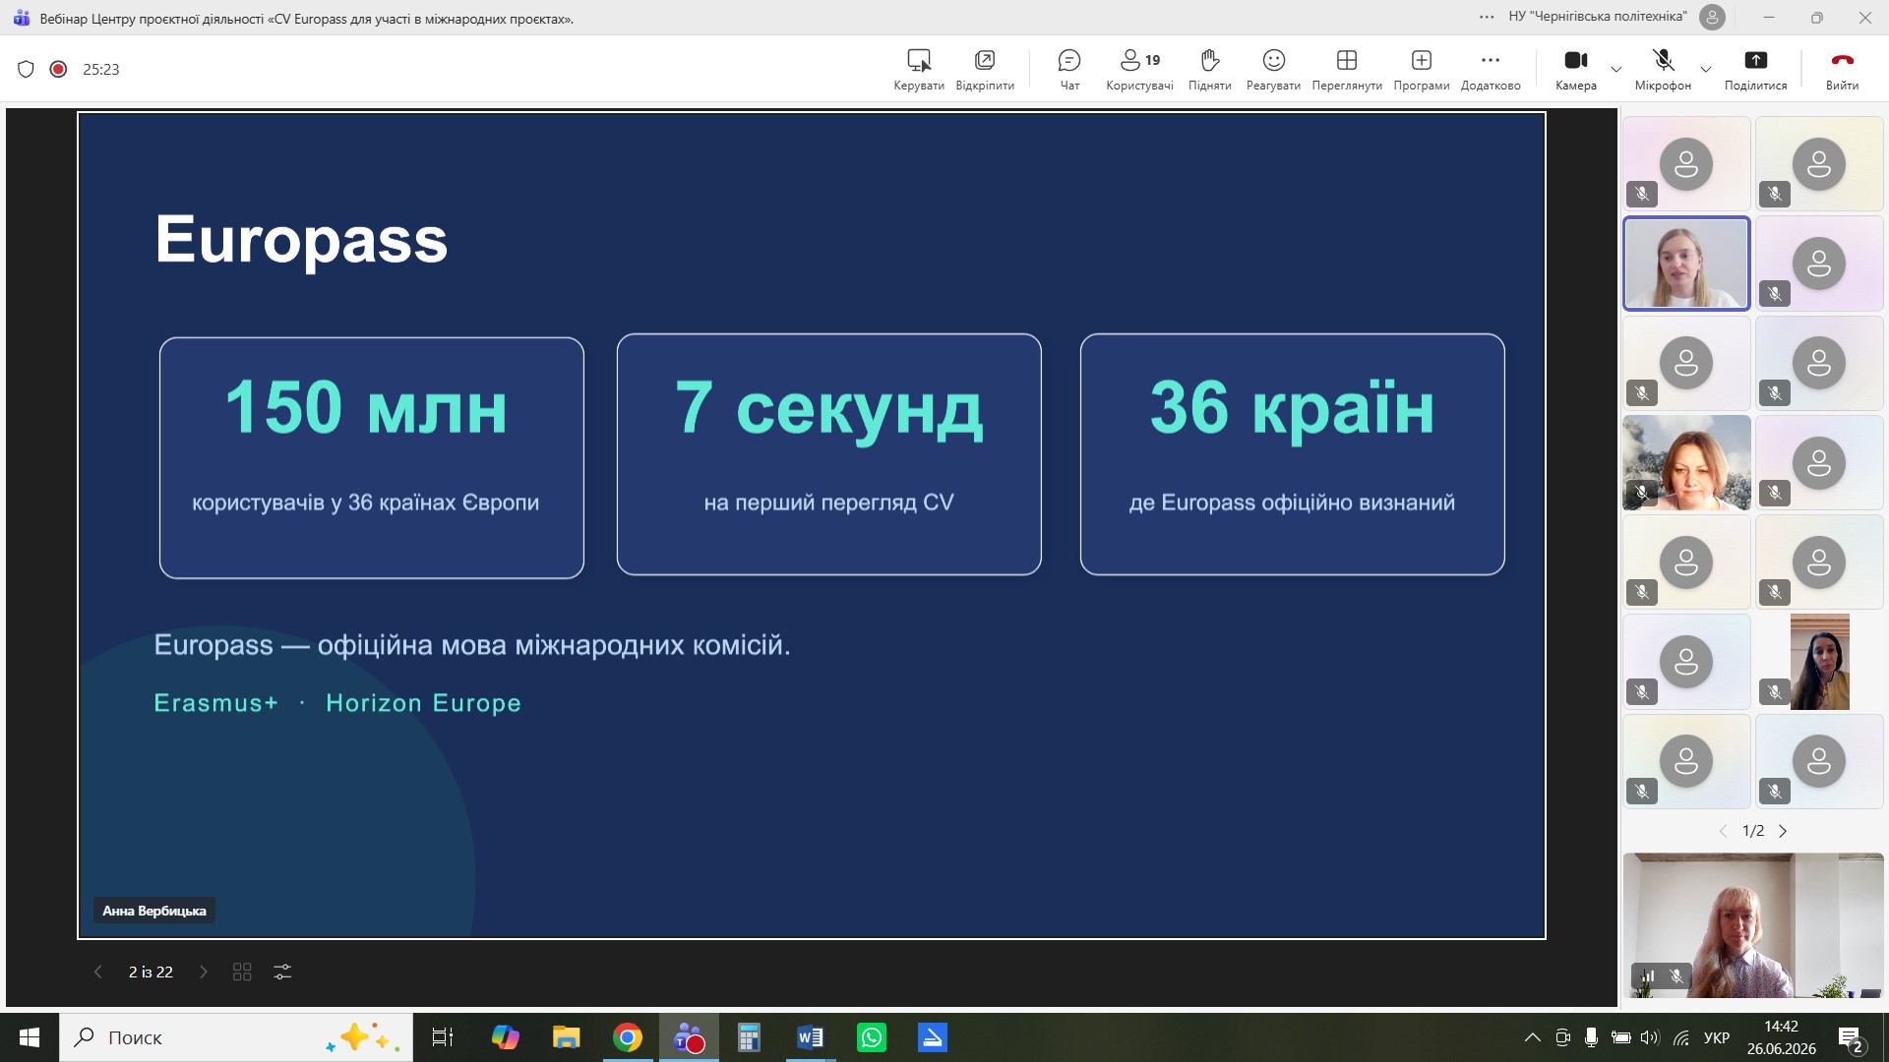Image resolution: width=1889 pixels, height=1062 pixels.
Task: Raise your hand with Підняти
Action: point(1210,70)
